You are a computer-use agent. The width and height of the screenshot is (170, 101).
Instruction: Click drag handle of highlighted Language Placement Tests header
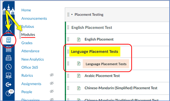(68, 51)
